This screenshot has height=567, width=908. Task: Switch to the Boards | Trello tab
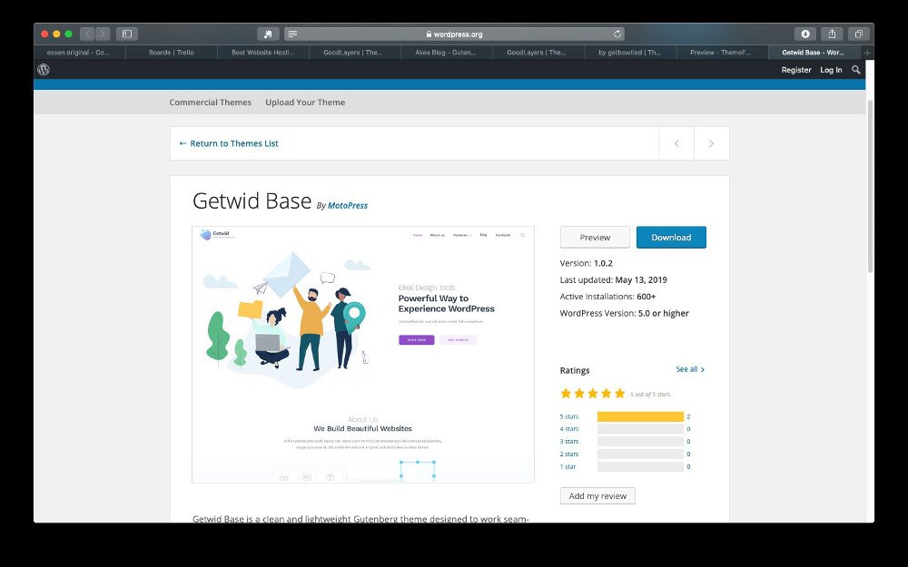pos(172,53)
